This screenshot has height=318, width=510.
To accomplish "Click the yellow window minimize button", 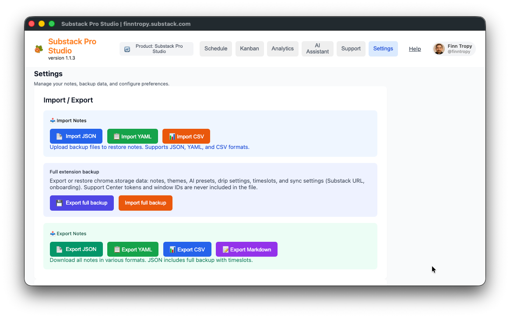I will 42,24.
